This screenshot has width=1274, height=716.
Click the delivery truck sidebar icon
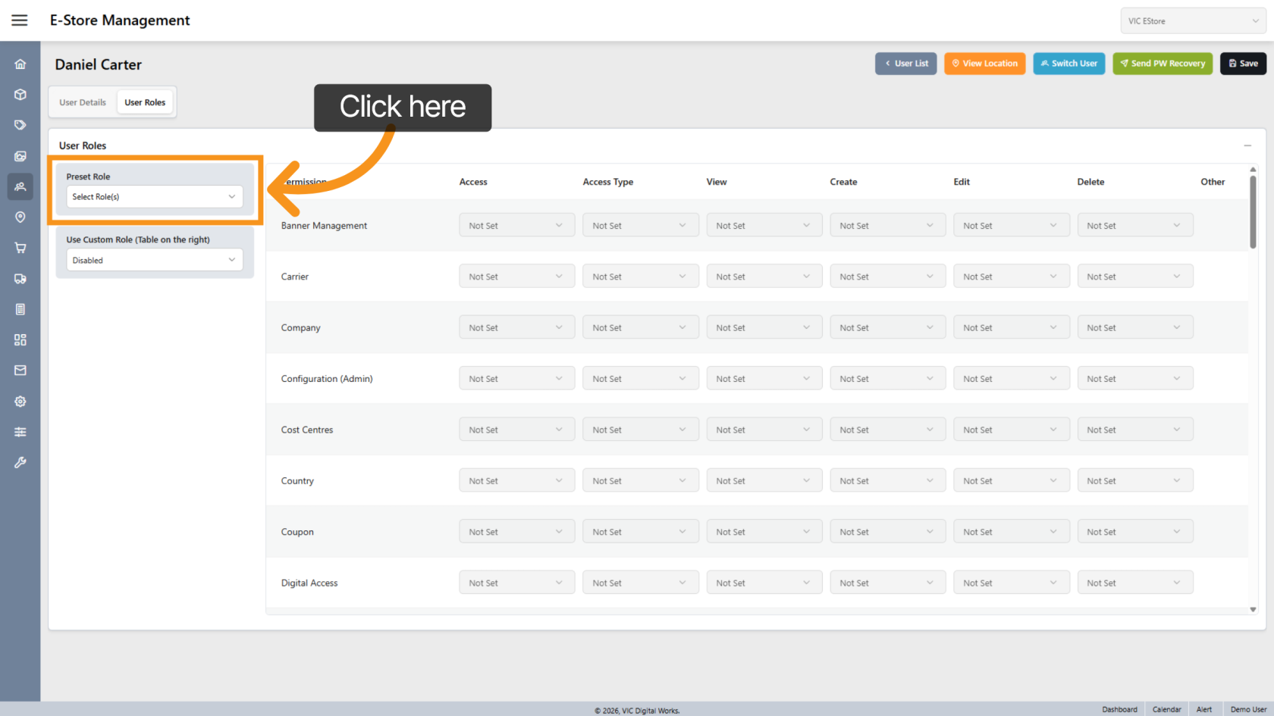[x=20, y=279]
